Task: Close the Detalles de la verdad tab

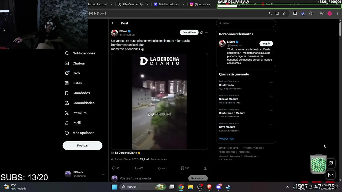Action: point(183,5)
